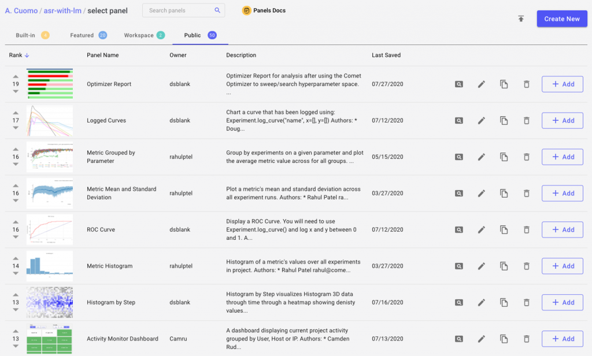The height and width of the screenshot is (356, 592).
Task: Open the Panels Docs link
Action: coord(264,10)
